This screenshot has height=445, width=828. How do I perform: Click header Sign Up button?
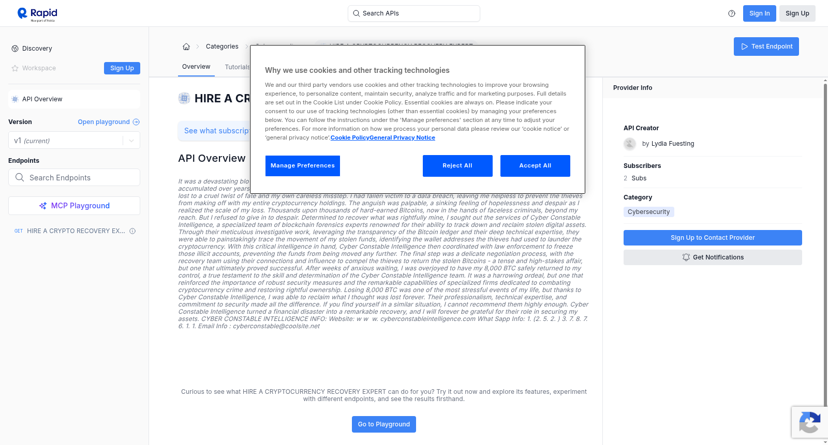point(797,13)
